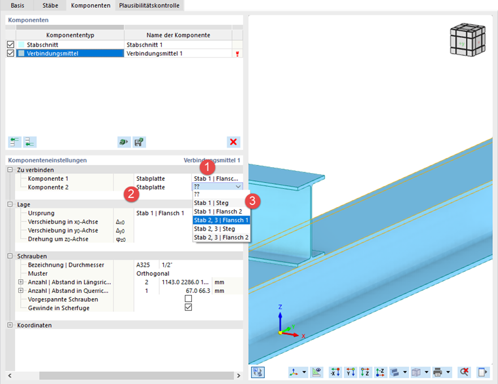Open display mode dropdown arrow
The height and width of the screenshot is (384, 498).
[x=405, y=372]
